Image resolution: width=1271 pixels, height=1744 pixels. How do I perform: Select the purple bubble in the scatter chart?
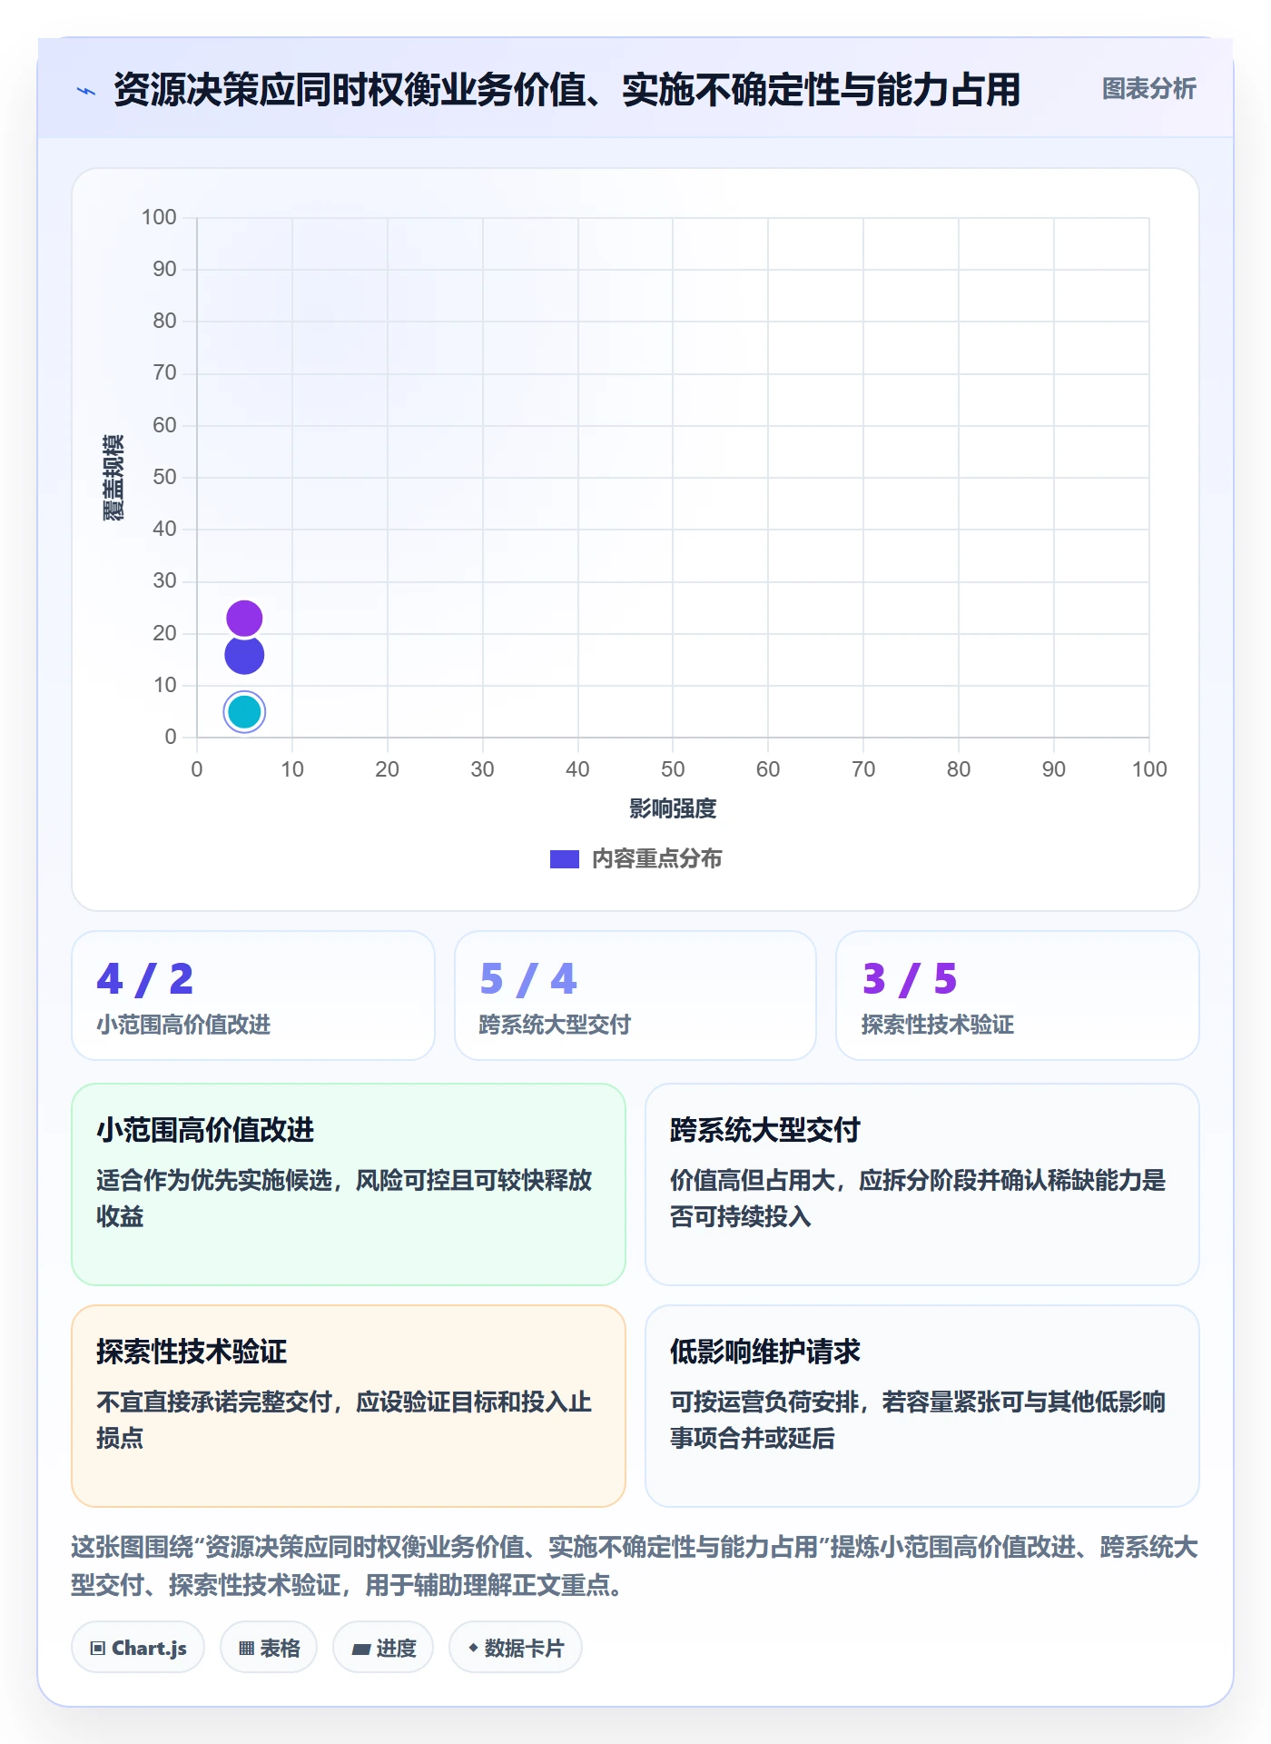(x=244, y=619)
